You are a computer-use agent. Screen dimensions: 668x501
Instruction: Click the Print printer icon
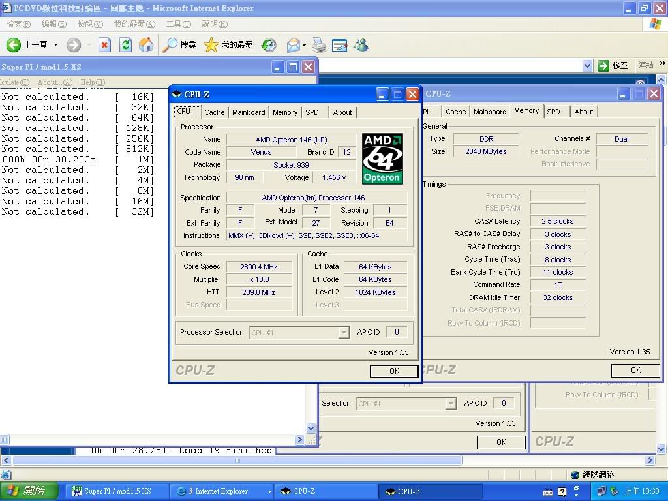318,45
